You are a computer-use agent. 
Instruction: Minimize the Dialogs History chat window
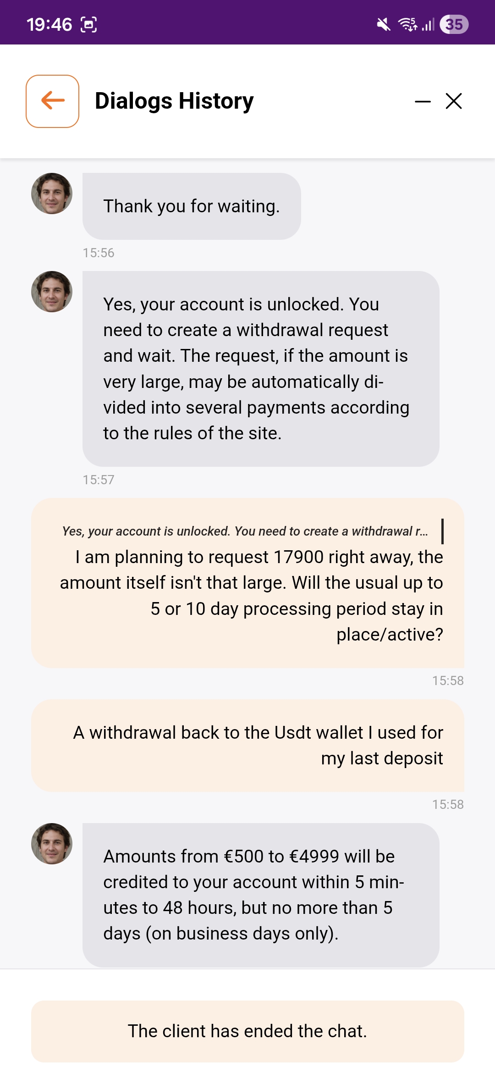click(x=423, y=101)
